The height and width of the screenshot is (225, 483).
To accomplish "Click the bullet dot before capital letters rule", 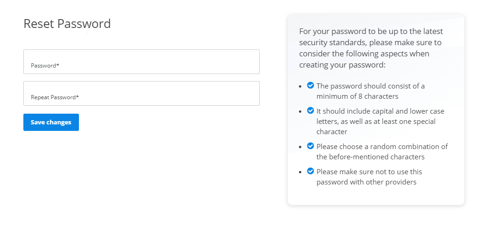I will point(300,112).
